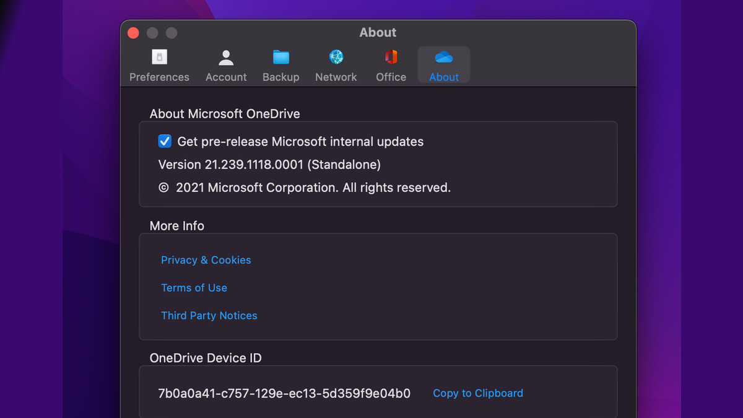This screenshot has width=743, height=418.
Task: Open the Privacy & Cookies link
Action: [x=206, y=260]
